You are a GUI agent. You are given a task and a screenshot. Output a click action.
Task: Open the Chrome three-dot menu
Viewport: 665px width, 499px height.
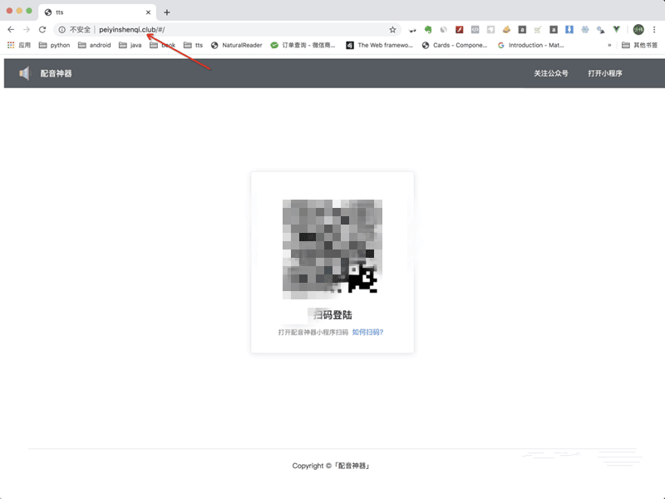click(x=654, y=30)
